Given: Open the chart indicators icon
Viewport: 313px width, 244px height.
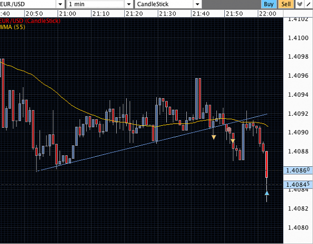Looking at the screenshot, I should click(299, 4).
